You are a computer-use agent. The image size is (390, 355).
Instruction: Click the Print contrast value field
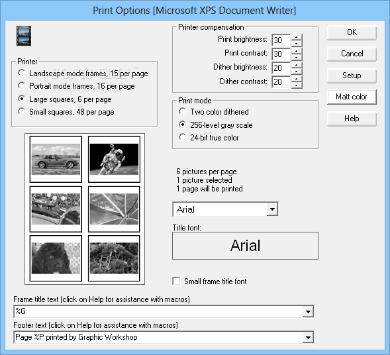pyautogui.click(x=281, y=54)
